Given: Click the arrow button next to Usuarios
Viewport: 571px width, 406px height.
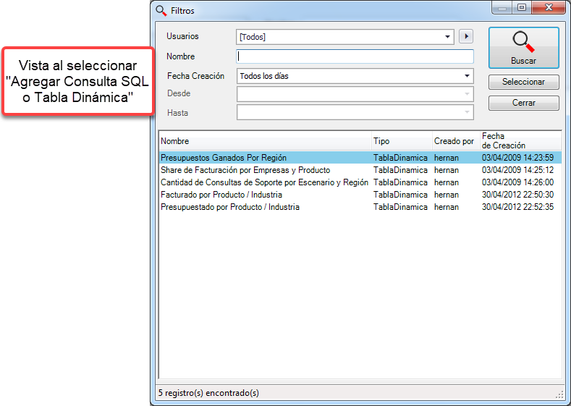Looking at the screenshot, I should 466,36.
